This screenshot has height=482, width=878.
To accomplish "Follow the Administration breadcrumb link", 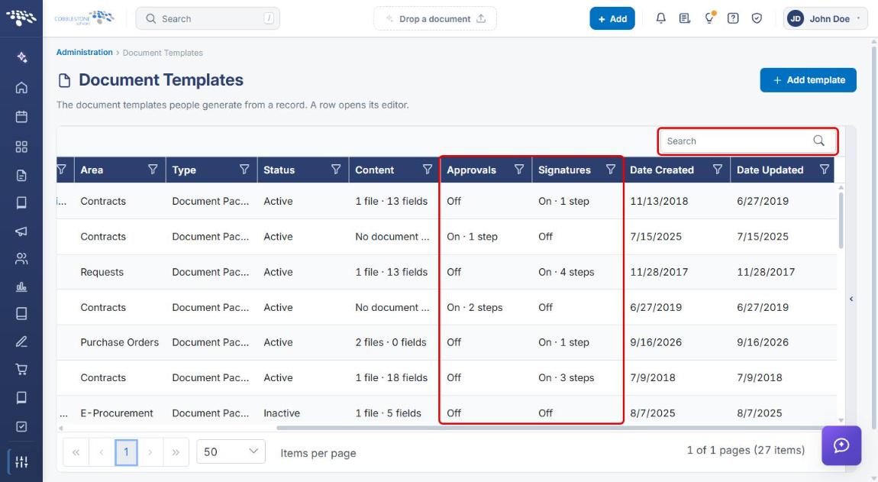I will tap(85, 52).
